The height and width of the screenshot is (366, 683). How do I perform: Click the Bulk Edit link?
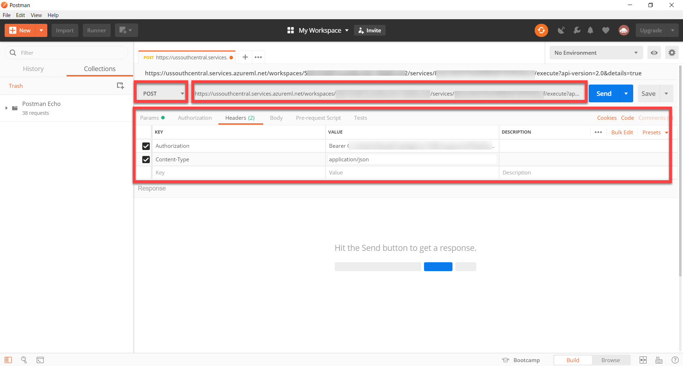(622, 132)
